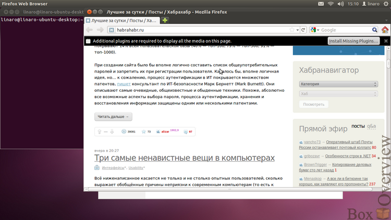391x220 pixels.
Task: Open the Firefox home page icon
Action: (x=385, y=30)
